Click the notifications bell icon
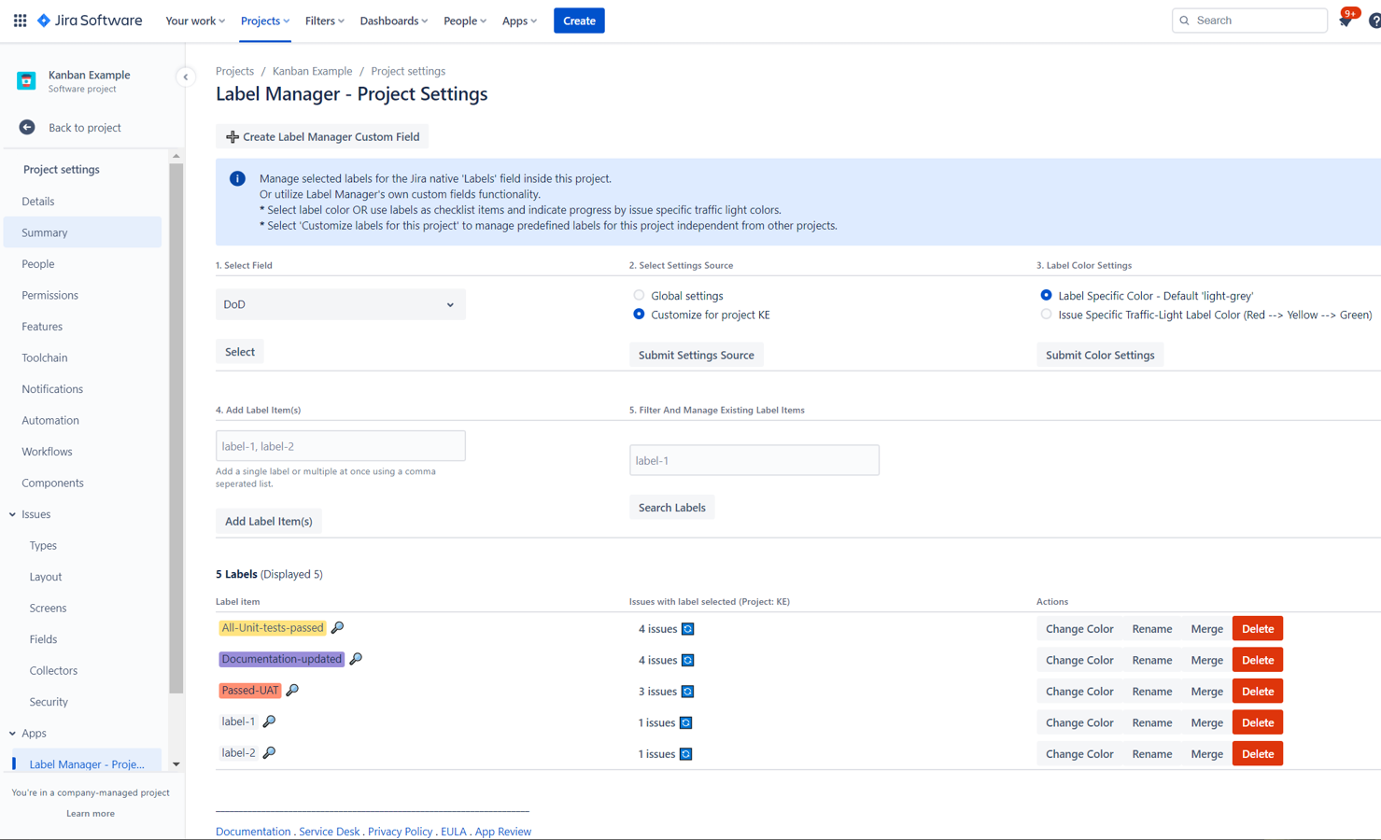 click(x=1345, y=21)
